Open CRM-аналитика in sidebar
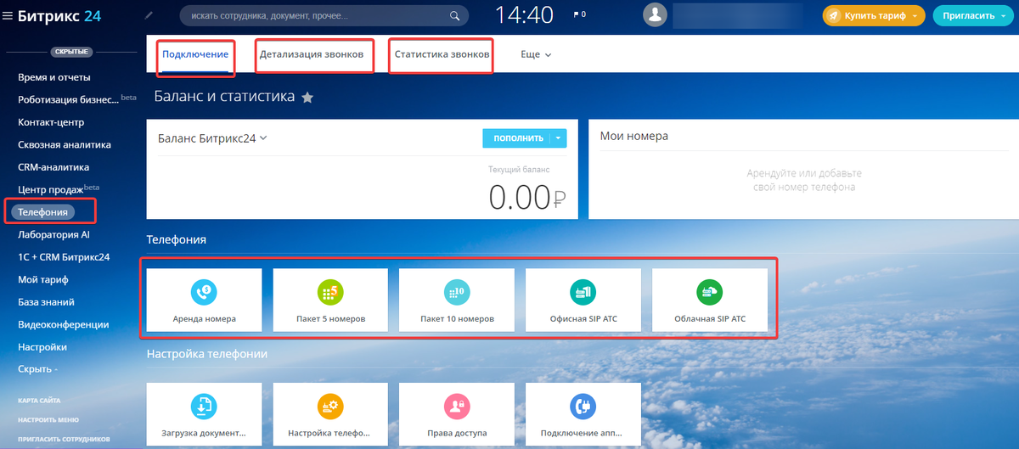Screen dimensions: 1019x449 click(x=53, y=167)
